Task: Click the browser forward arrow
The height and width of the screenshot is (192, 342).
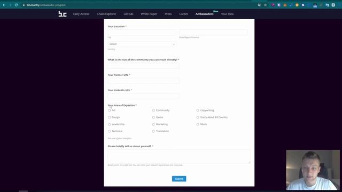Action: pyautogui.click(x=10, y=5)
